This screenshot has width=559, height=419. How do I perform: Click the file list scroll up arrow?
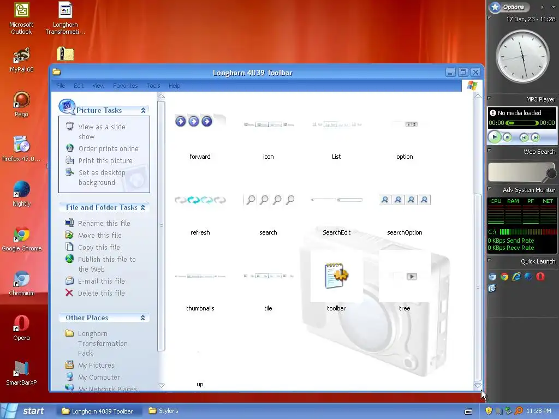point(478,96)
